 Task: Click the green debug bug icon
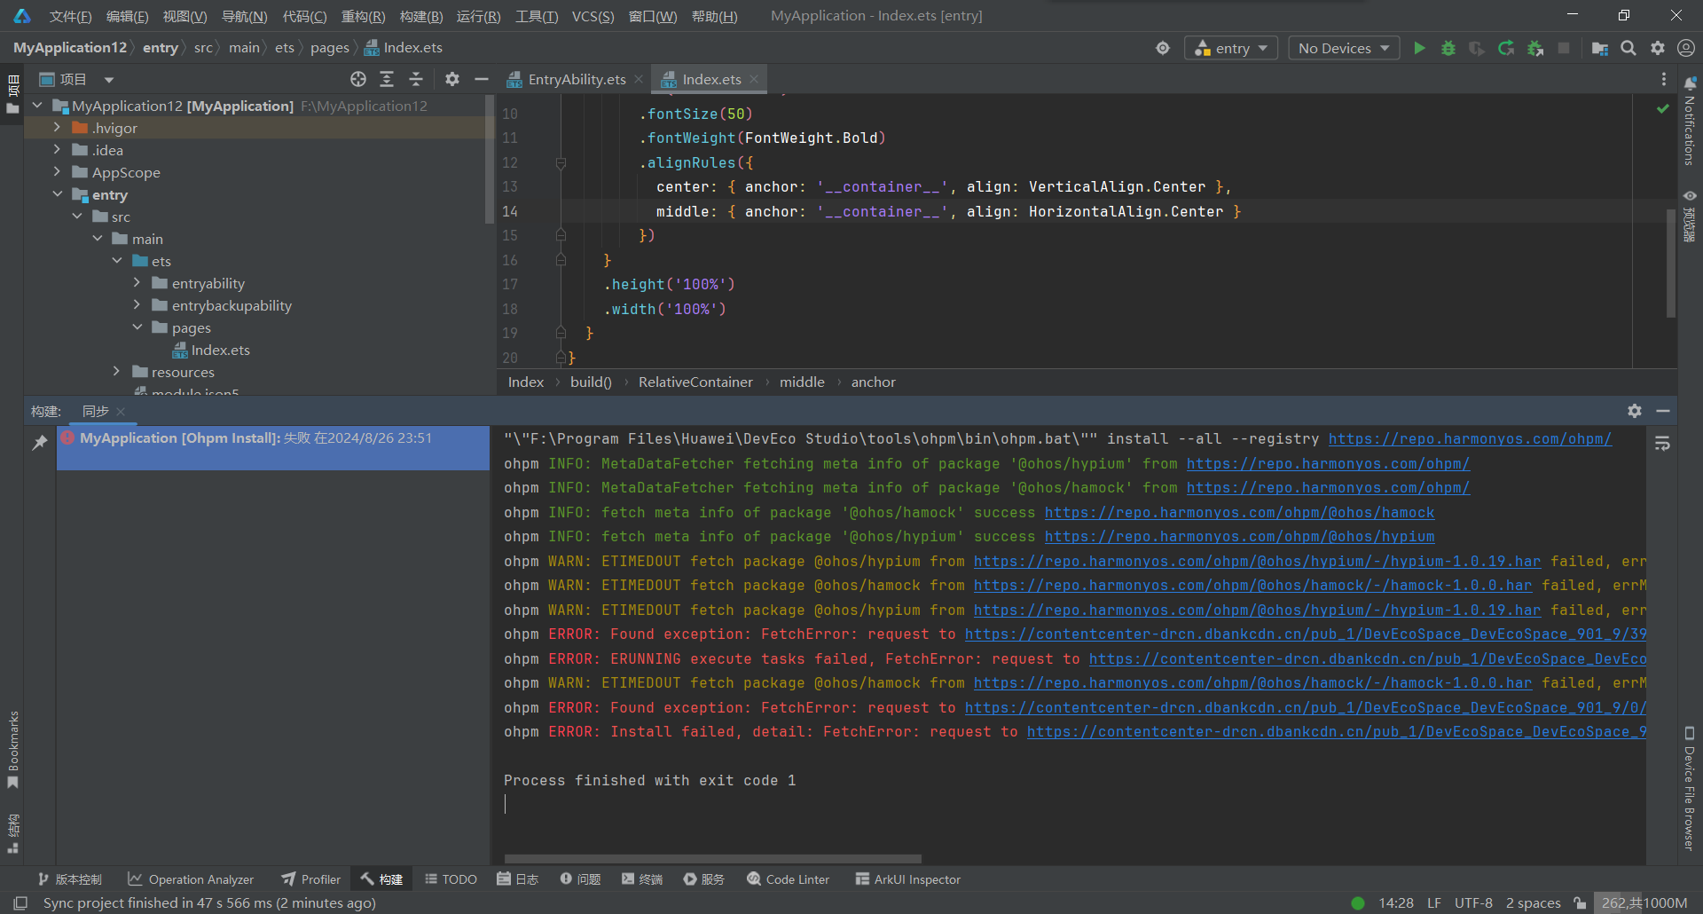point(1448,48)
